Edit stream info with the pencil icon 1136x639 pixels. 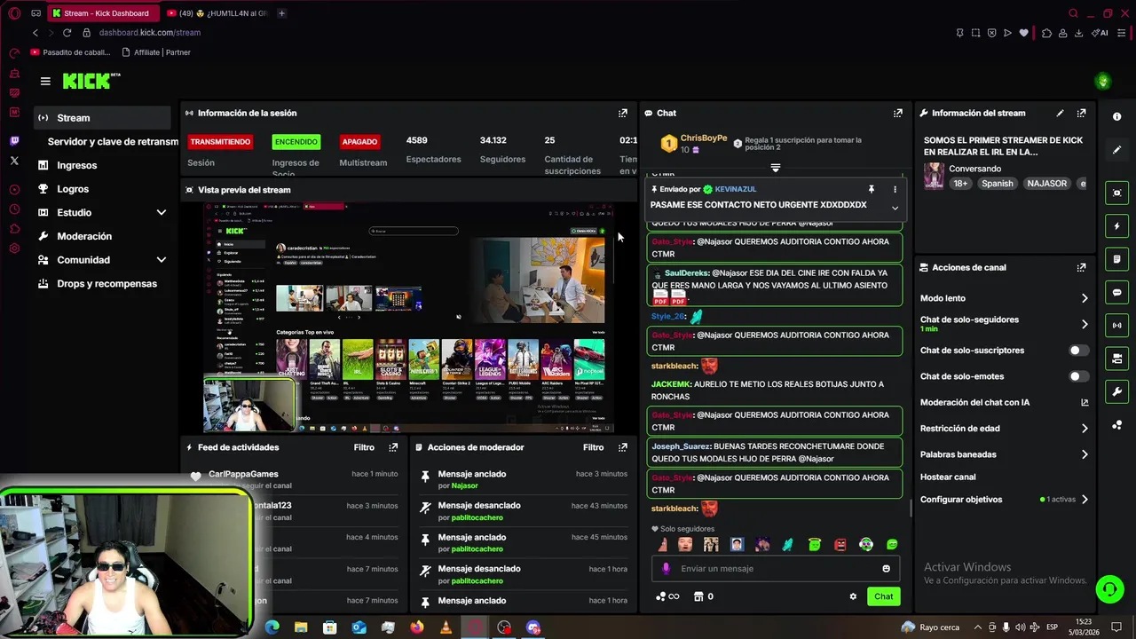1060,114
